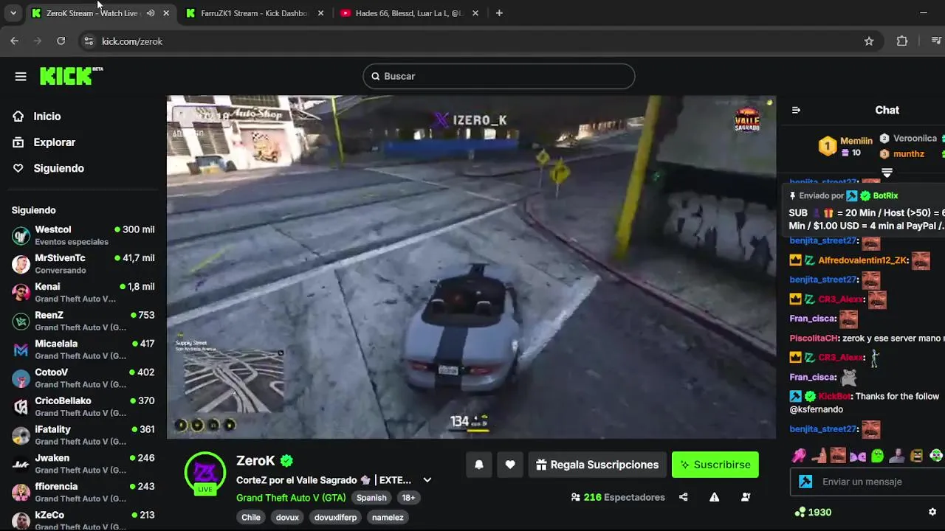Open CricoBellako channel from sidebar
The height and width of the screenshot is (531, 945).
coord(83,407)
